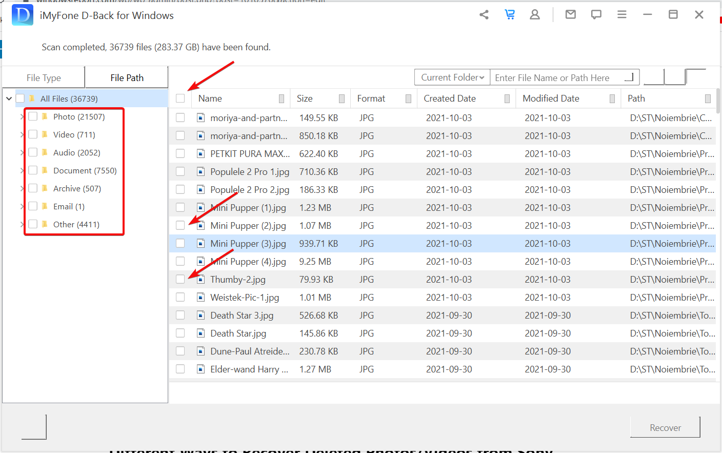
Task: Select the Audio (2052) tree label
Action: tap(77, 152)
